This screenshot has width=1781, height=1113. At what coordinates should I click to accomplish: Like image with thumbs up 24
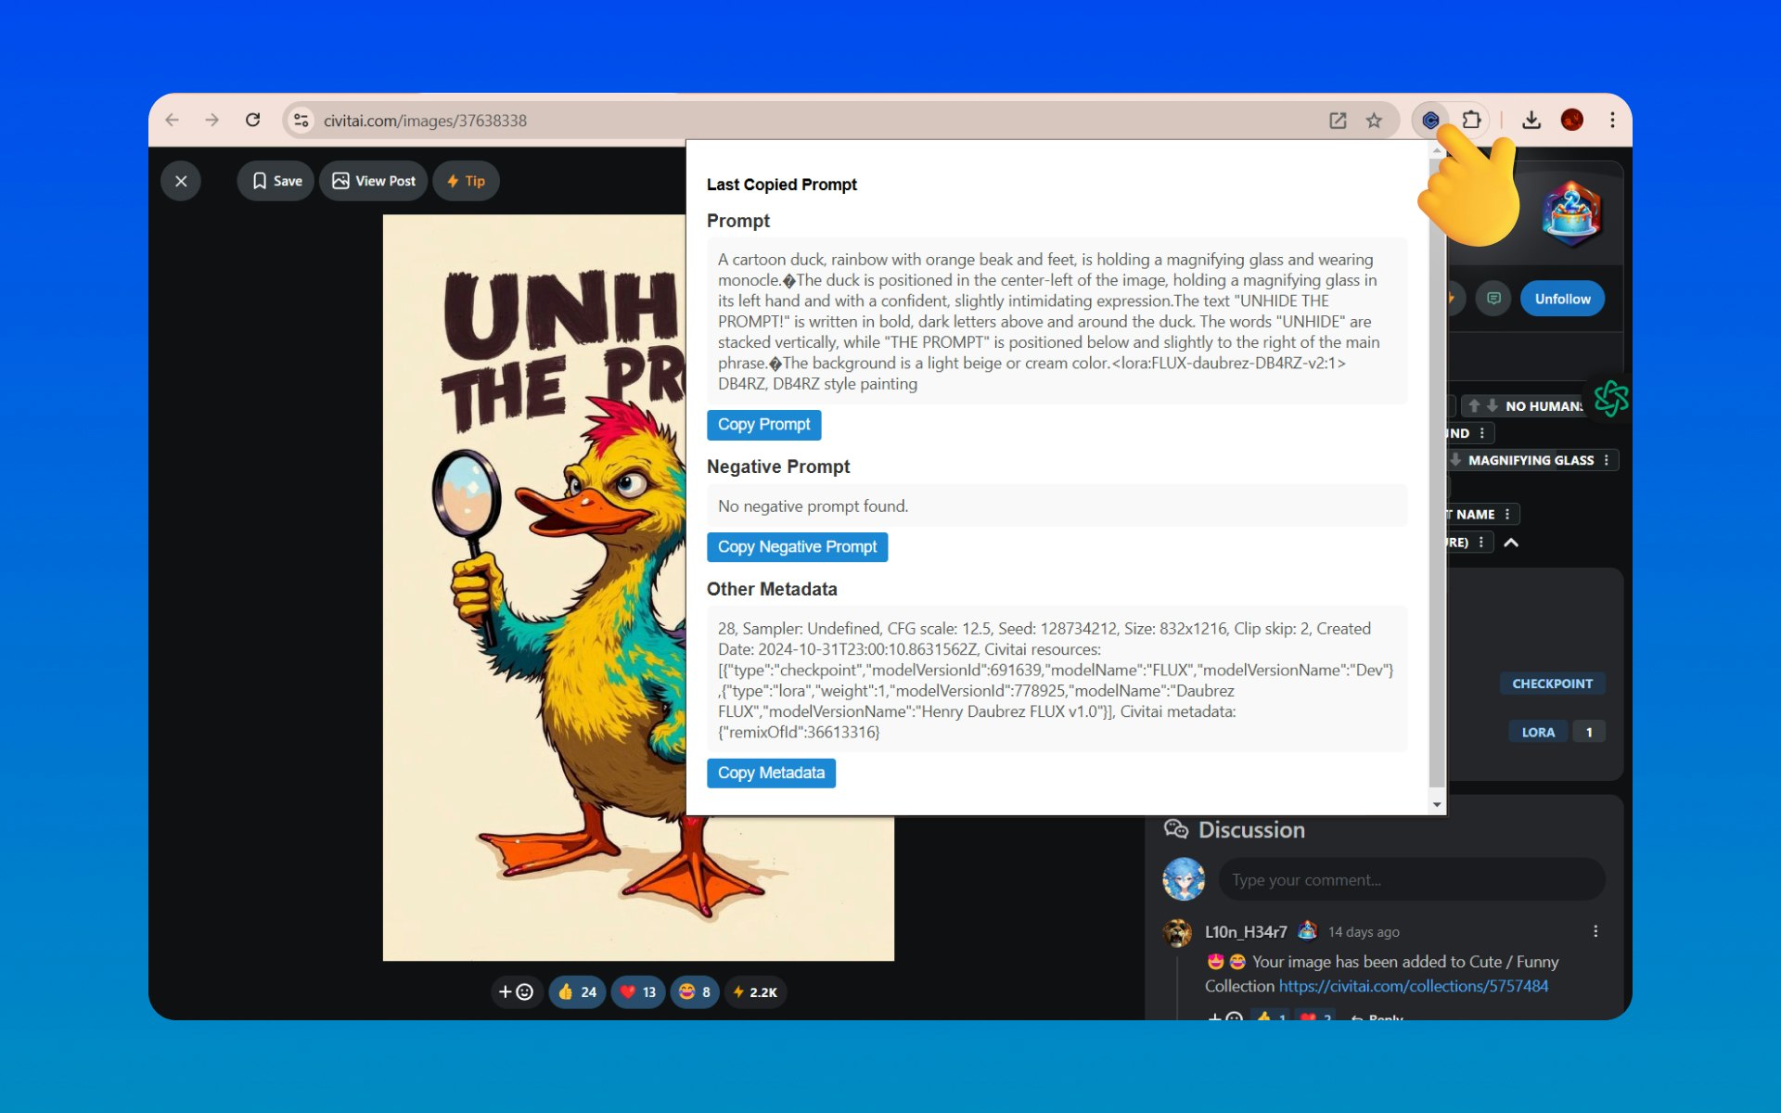(x=577, y=991)
